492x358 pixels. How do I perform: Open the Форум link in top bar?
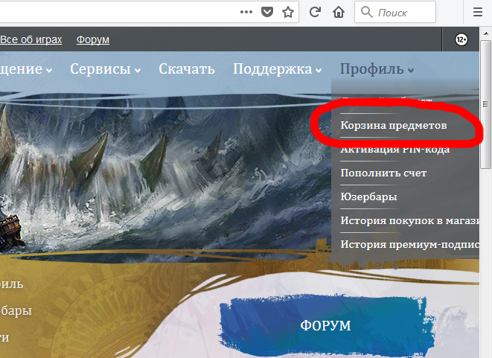point(93,40)
